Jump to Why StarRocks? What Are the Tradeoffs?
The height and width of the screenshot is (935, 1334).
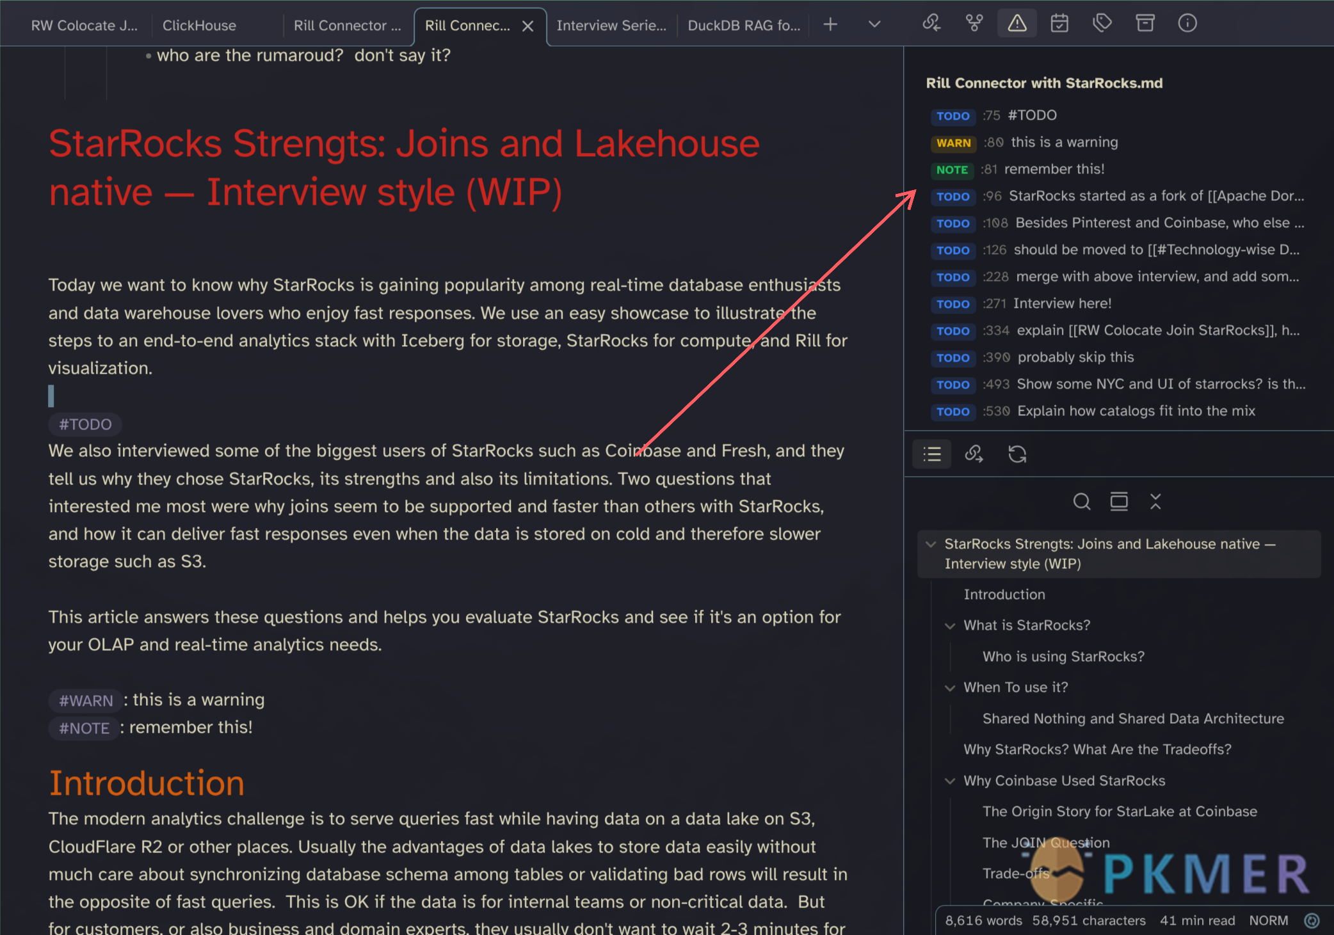tap(1097, 749)
